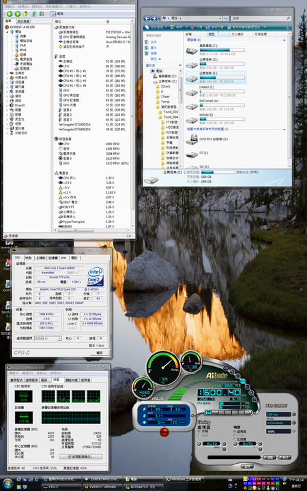Image resolution: width=307 pixels, height=491 pixels.
Task: Click the HyperTransport voltage row in EVEREST
Action: coord(92,222)
